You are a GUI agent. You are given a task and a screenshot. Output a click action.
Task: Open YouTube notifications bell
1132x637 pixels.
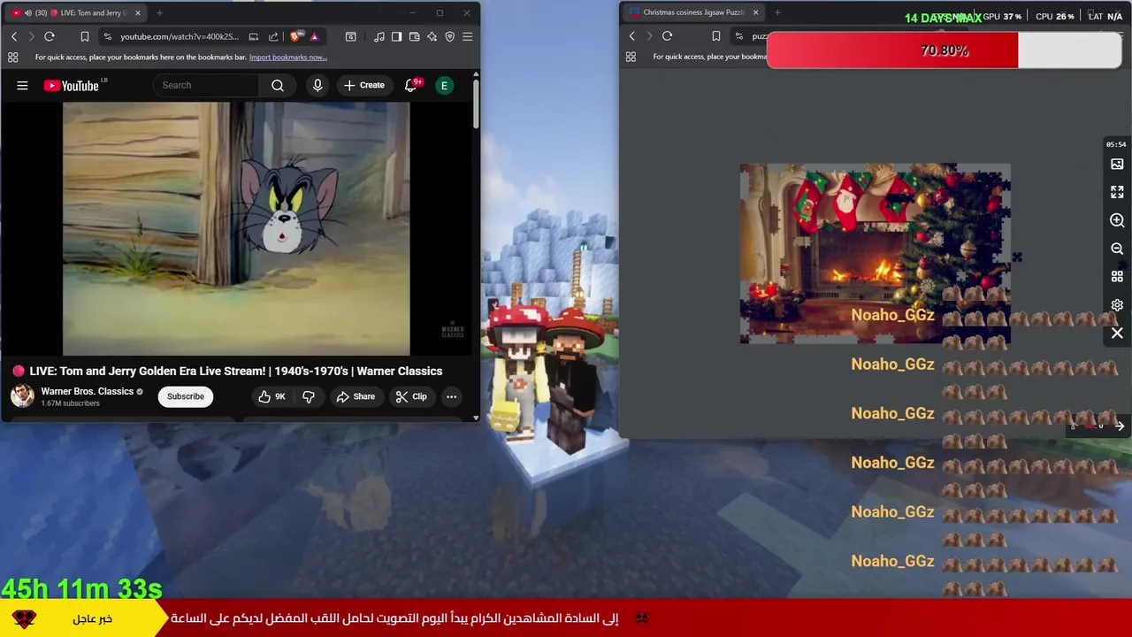coord(410,85)
